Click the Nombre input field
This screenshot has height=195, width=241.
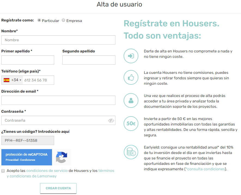pyautogui.click(x=58, y=40)
